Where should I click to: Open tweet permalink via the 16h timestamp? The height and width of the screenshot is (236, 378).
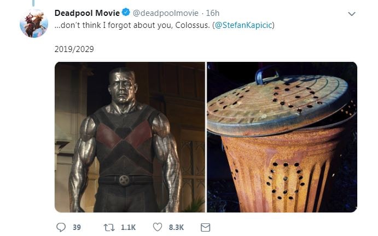click(212, 13)
